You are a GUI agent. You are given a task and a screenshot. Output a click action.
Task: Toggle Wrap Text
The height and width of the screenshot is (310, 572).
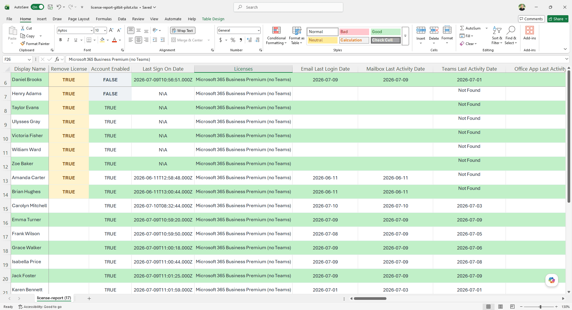pos(183,30)
